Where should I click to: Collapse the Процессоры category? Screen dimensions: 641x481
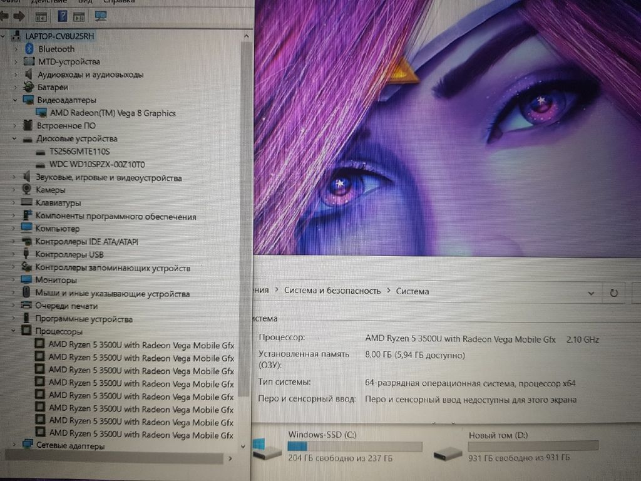point(14,332)
